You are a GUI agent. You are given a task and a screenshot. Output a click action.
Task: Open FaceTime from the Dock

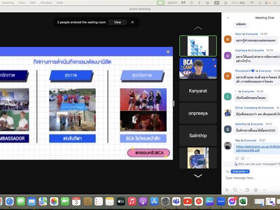(65, 202)
